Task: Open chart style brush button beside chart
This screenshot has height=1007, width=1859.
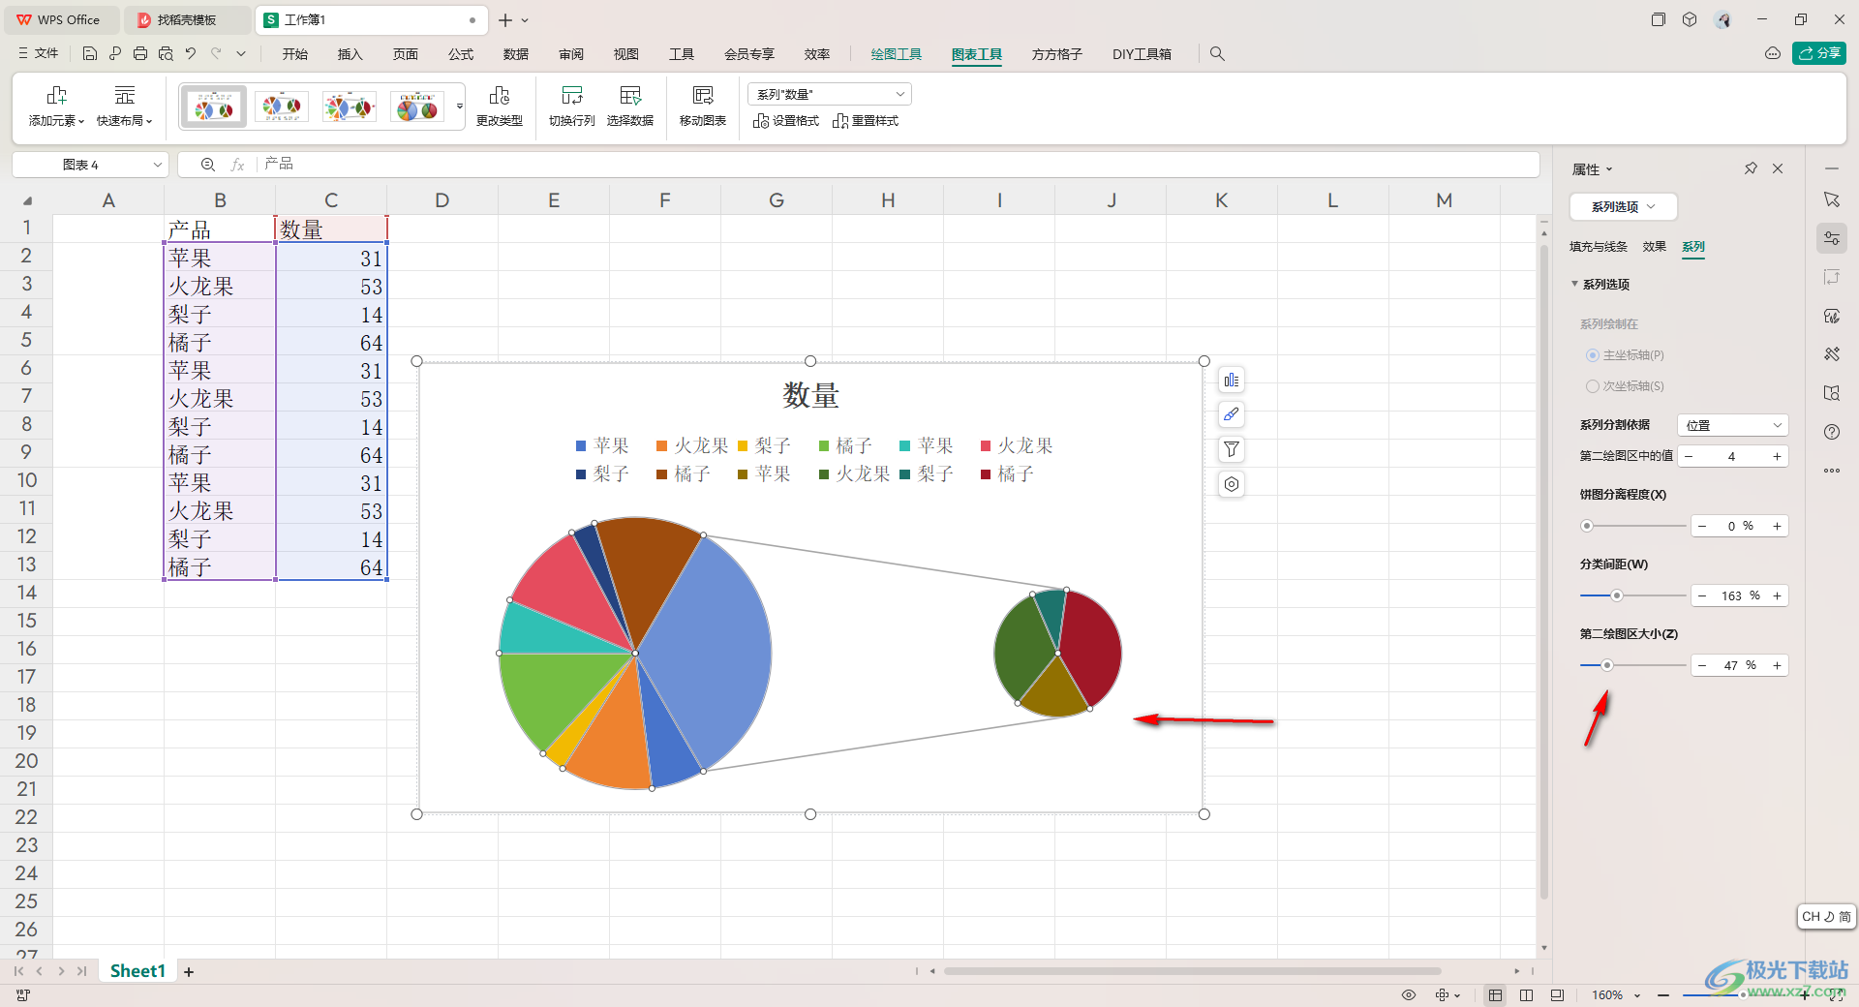Action: [x=1232, y=414]
